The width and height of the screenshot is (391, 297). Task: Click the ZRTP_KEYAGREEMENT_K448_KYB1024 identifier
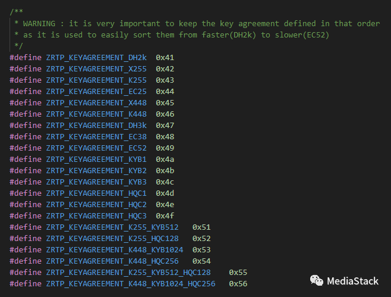(115, 249)
